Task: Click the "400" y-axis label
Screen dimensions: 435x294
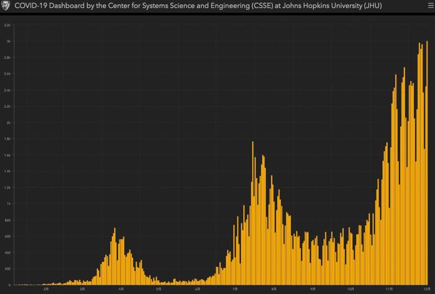Action: tap(8, 253)
